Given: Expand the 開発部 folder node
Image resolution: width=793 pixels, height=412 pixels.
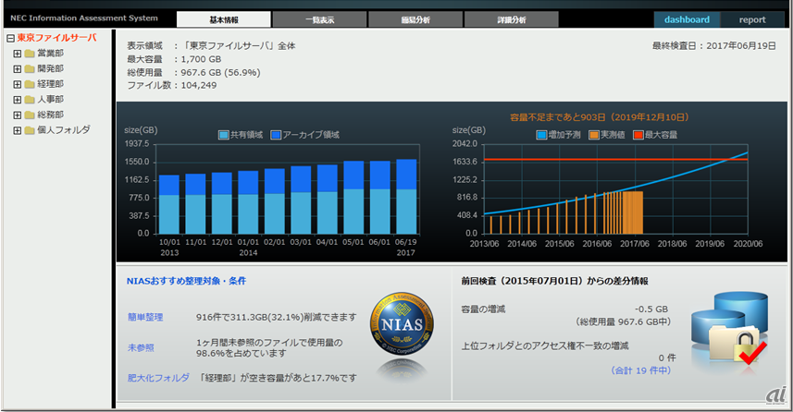Looking at the screenshot, I should [18, 68].
